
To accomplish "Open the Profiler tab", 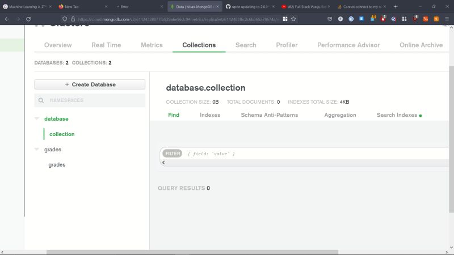I will [287, 45].
